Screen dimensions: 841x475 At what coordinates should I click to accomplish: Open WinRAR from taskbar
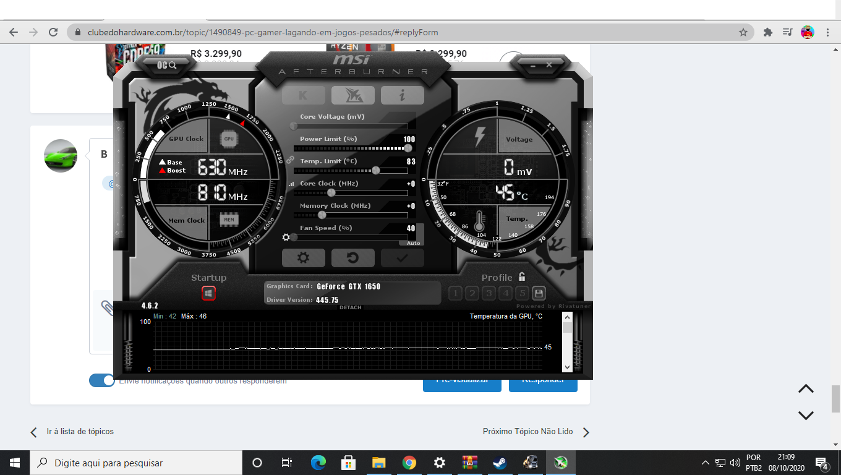pos(469,463)
